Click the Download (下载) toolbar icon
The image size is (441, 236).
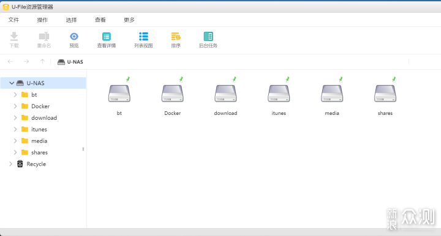pos(14,37)
